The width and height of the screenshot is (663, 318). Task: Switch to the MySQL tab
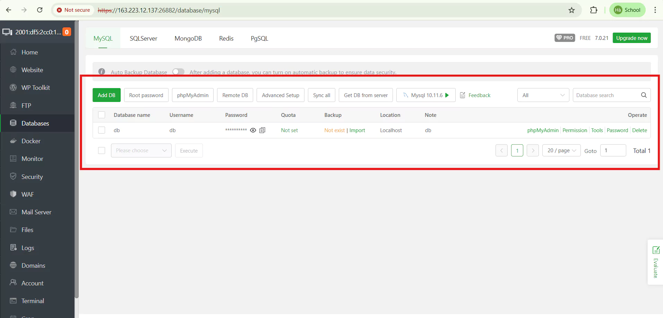[103, 38]
